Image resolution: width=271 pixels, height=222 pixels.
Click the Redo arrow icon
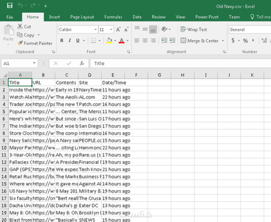point(33,5)
